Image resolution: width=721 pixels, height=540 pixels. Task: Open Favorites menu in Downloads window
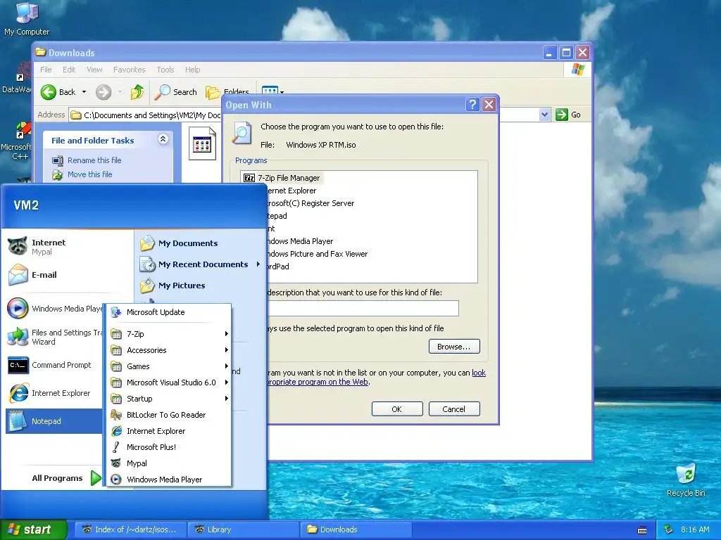coord(130,70)
